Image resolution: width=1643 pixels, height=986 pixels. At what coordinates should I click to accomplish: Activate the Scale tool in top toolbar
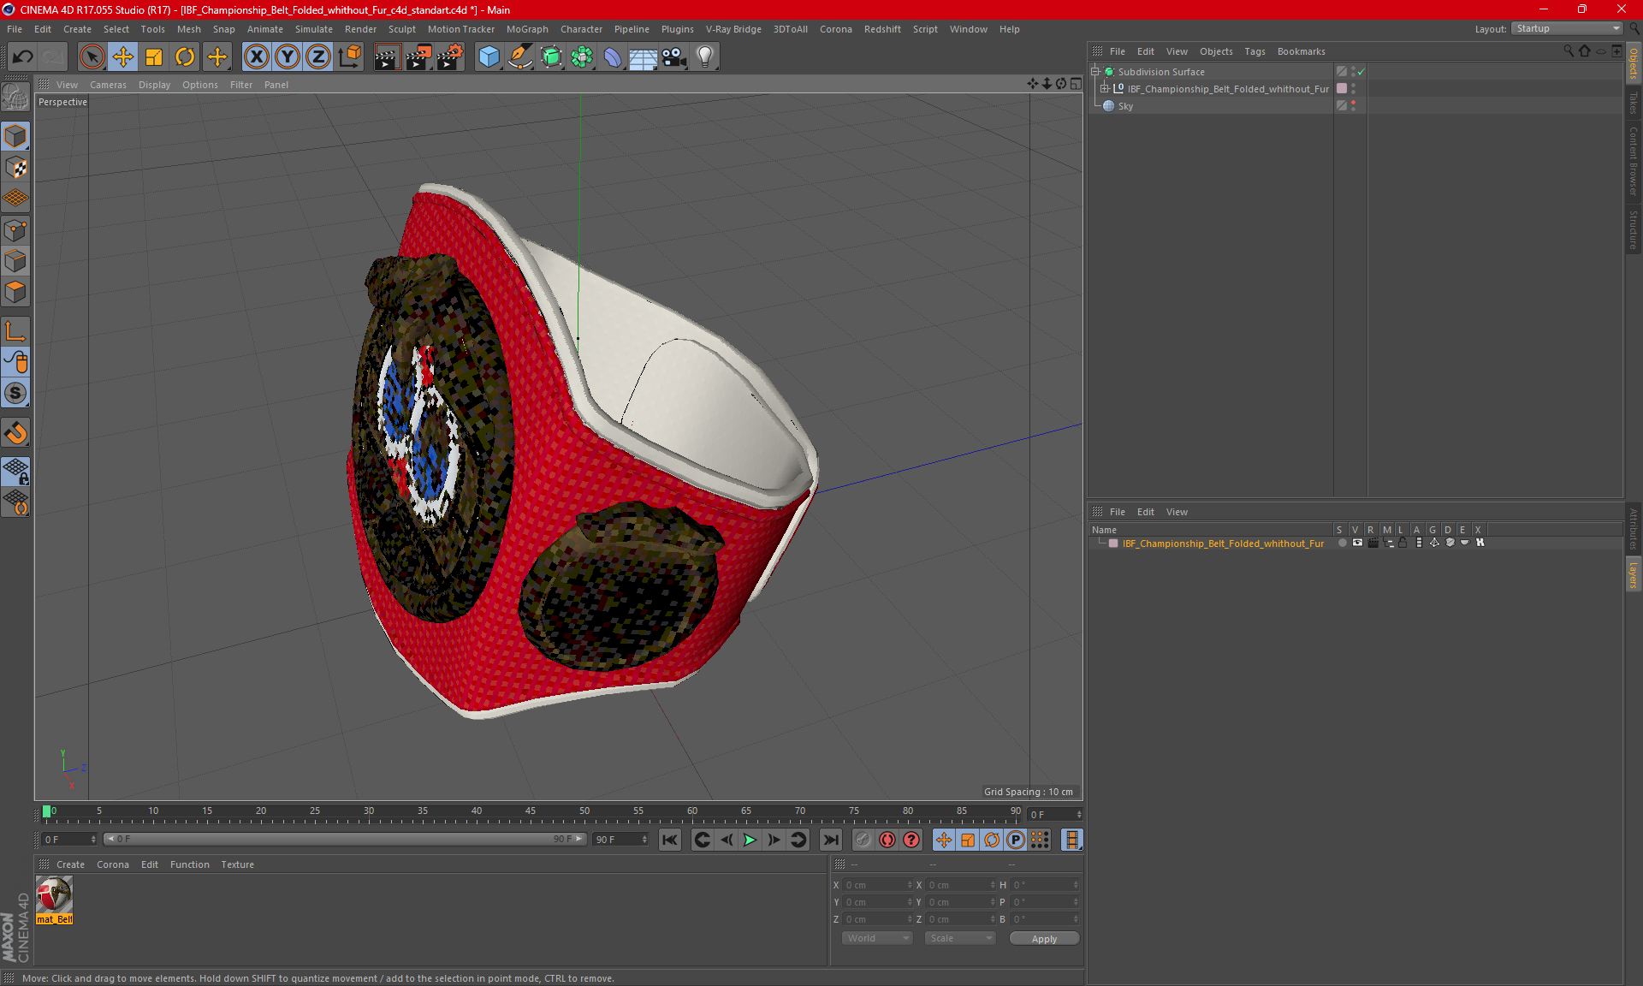pos(154,56)
